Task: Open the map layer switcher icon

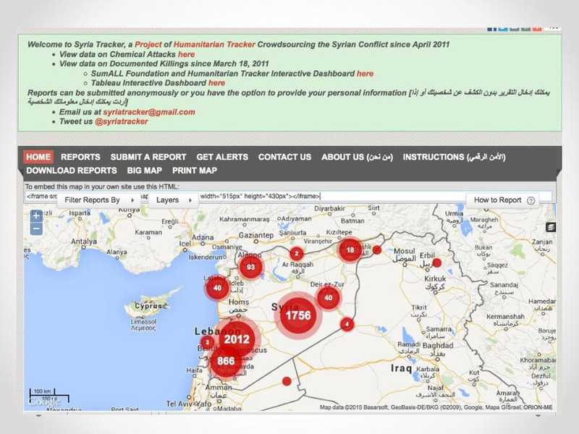Action: coord(551,227)
